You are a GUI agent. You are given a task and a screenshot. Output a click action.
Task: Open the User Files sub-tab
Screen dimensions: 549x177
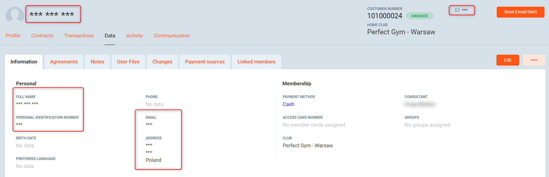click(128, 62)
